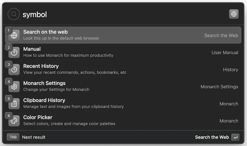Click the TAB key hint button
This screenshot has width=247, height=146.
point(13,137)
